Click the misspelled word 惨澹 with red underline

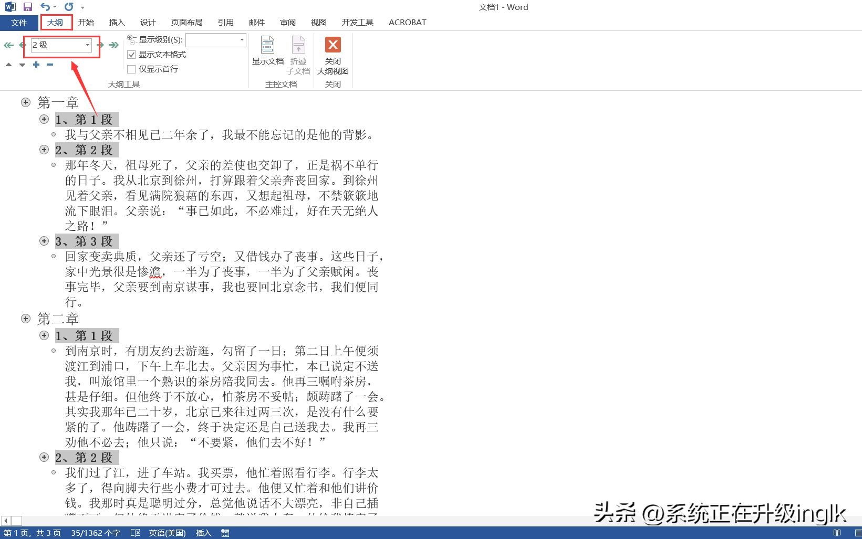tap(149, 272)
